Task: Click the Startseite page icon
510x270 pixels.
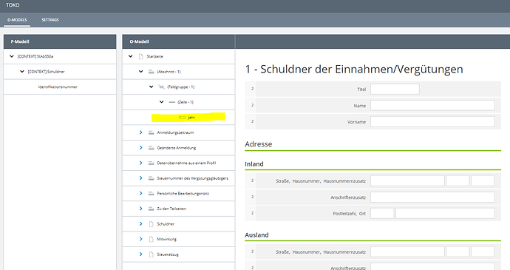Action: click(x=141, y=56)
